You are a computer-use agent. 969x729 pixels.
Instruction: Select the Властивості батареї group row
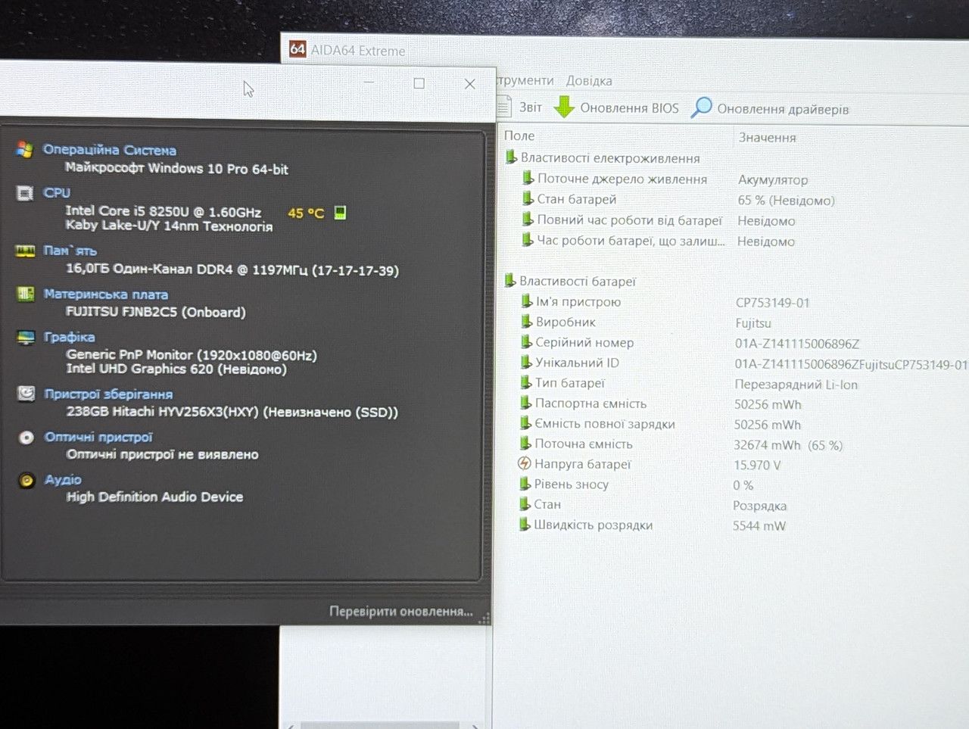click(578, 281)
